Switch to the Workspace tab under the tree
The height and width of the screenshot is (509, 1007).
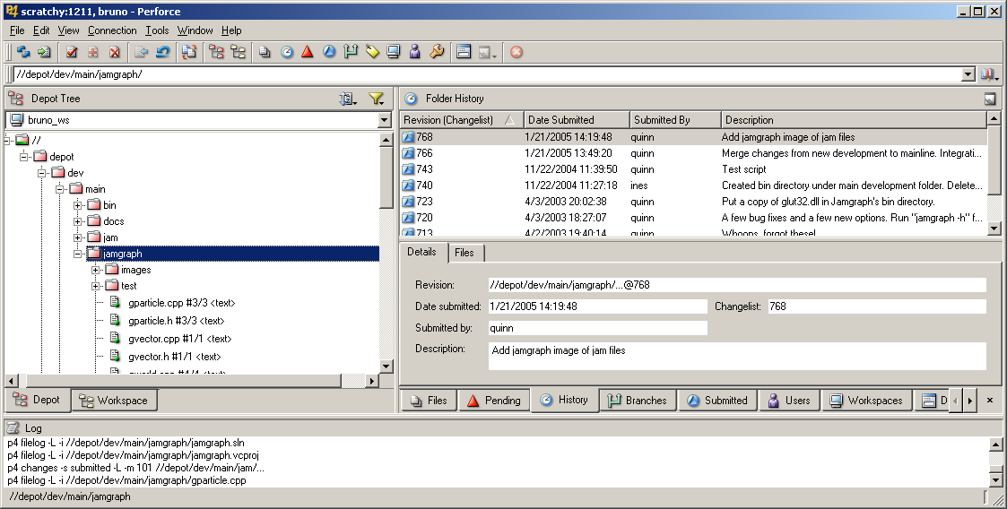tap(114, 400)
